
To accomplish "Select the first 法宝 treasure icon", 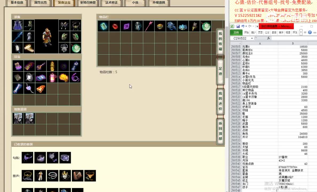I will pos(18,66).
